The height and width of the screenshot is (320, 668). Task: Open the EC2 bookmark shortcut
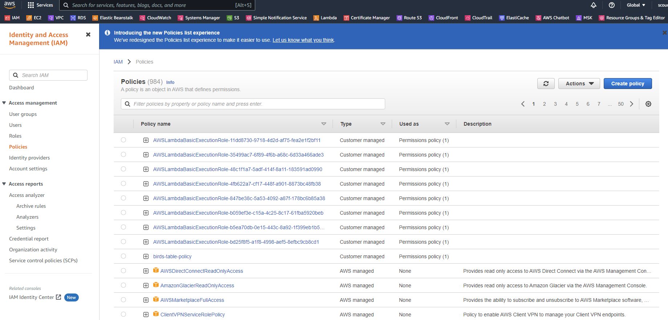[x=33, y=18]
